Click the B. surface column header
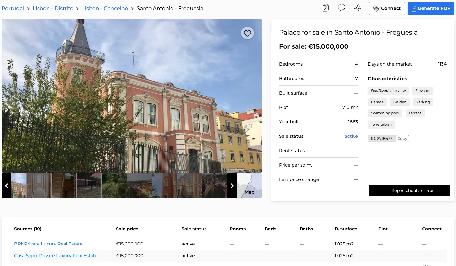This screenshot has height=266, width=456. pyautogui.click(x=346, y=229)
